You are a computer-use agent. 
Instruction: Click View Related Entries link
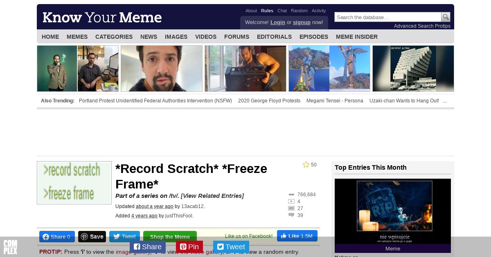[x=212, y=196]
